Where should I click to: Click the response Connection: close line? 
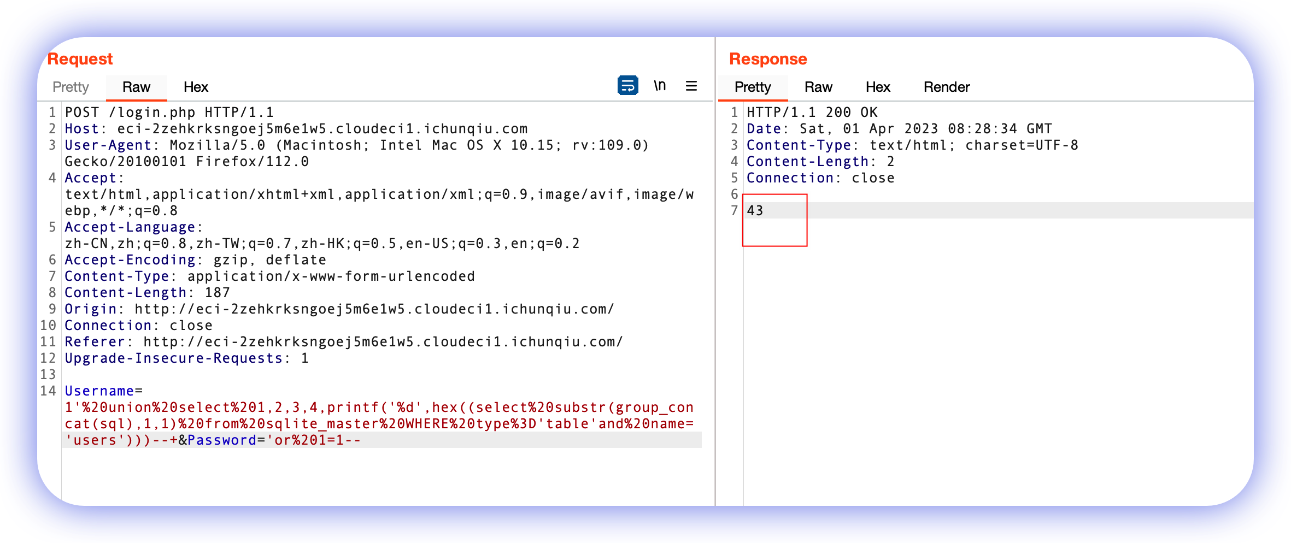point(820,178)
